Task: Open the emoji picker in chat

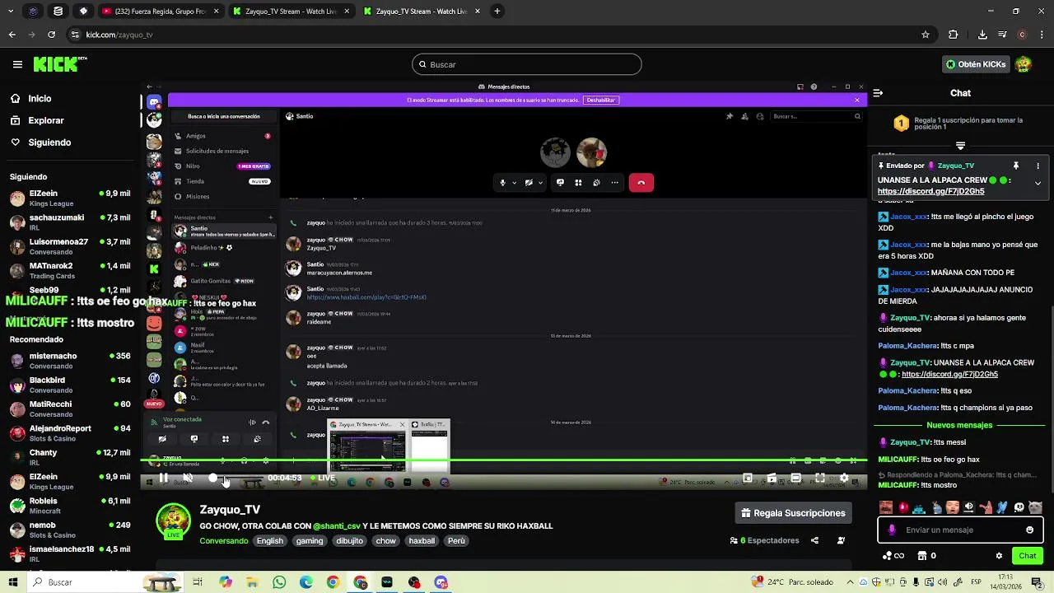Action: [1029, 530]
